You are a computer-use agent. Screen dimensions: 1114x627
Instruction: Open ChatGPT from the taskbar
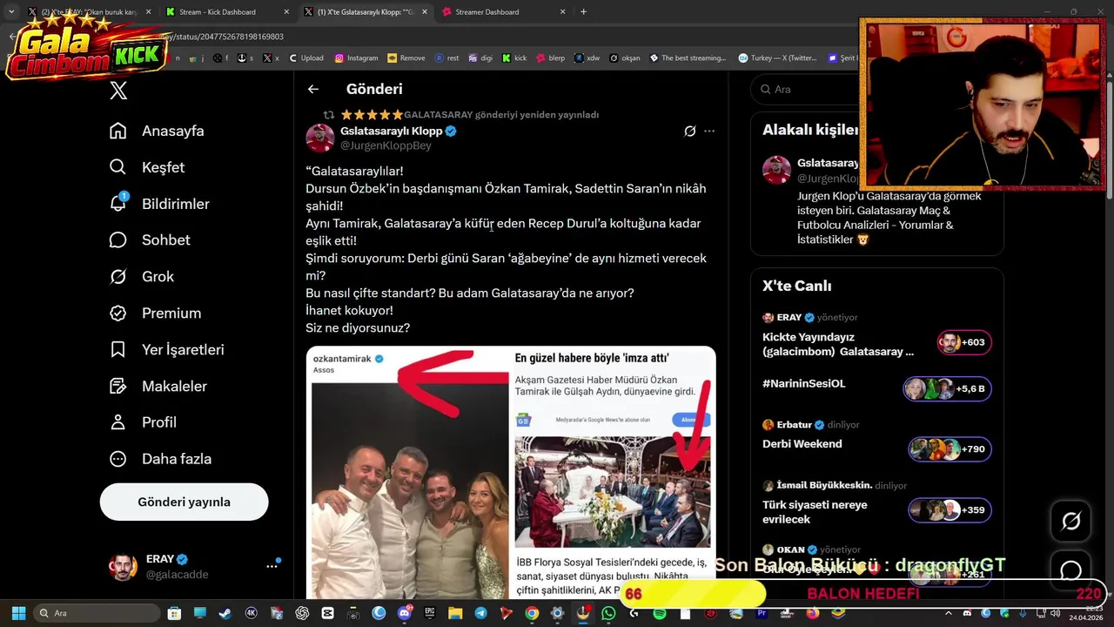pyautogui.click(x=302, y=613)
